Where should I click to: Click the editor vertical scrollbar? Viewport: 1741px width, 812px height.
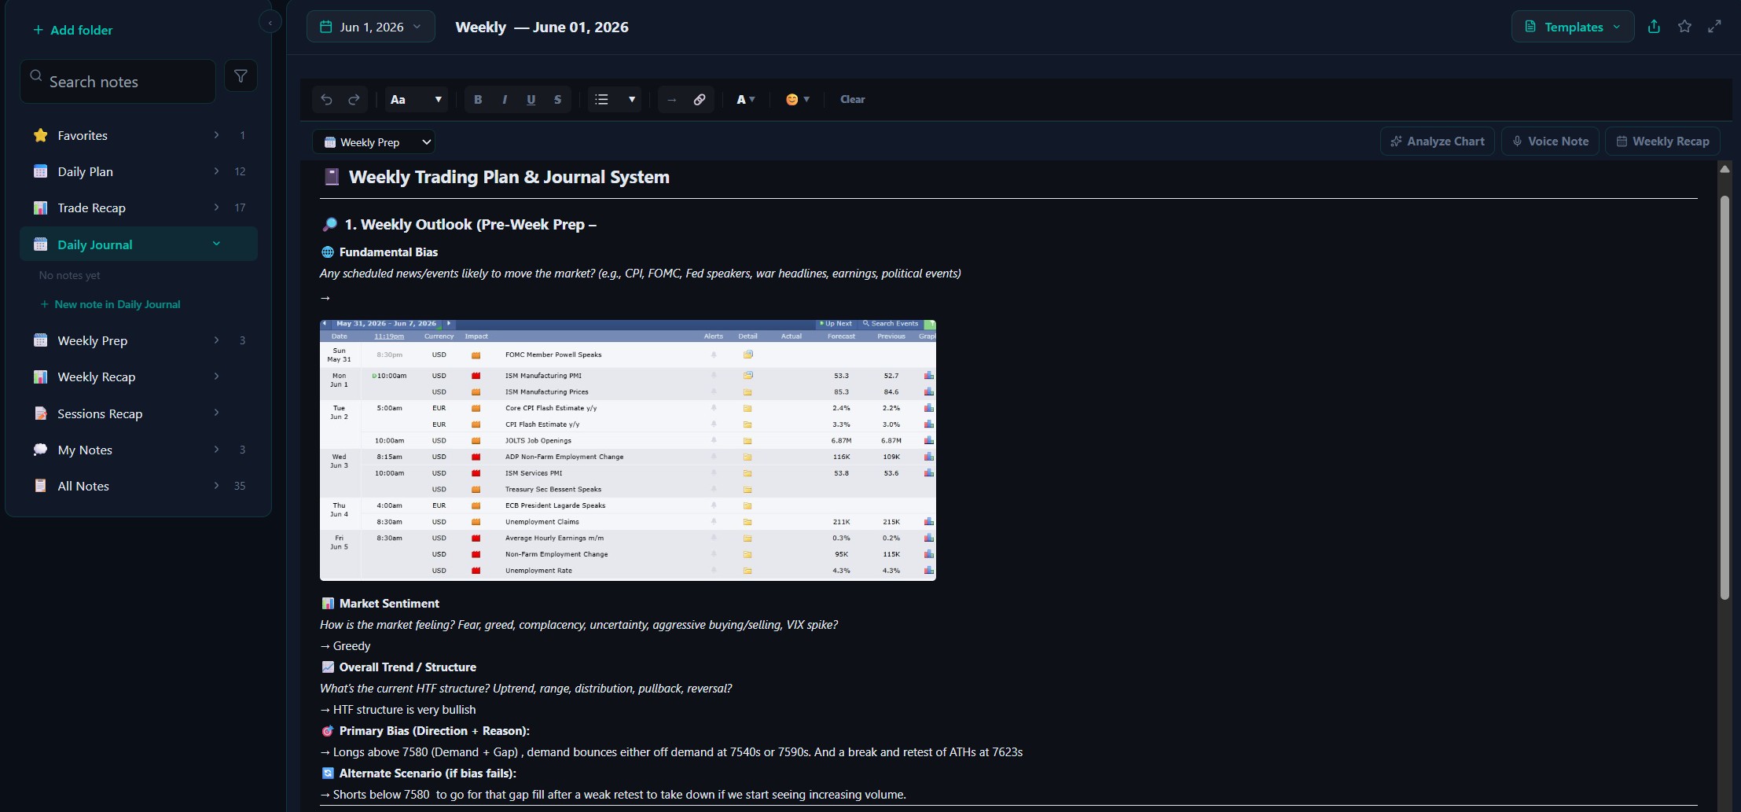click(1724, 397)
